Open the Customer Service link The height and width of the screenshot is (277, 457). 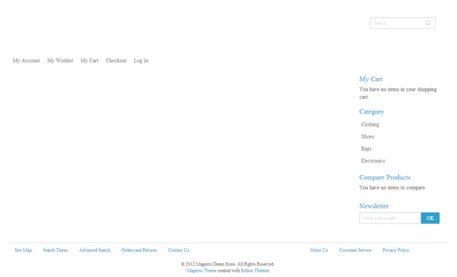[355, 250]
